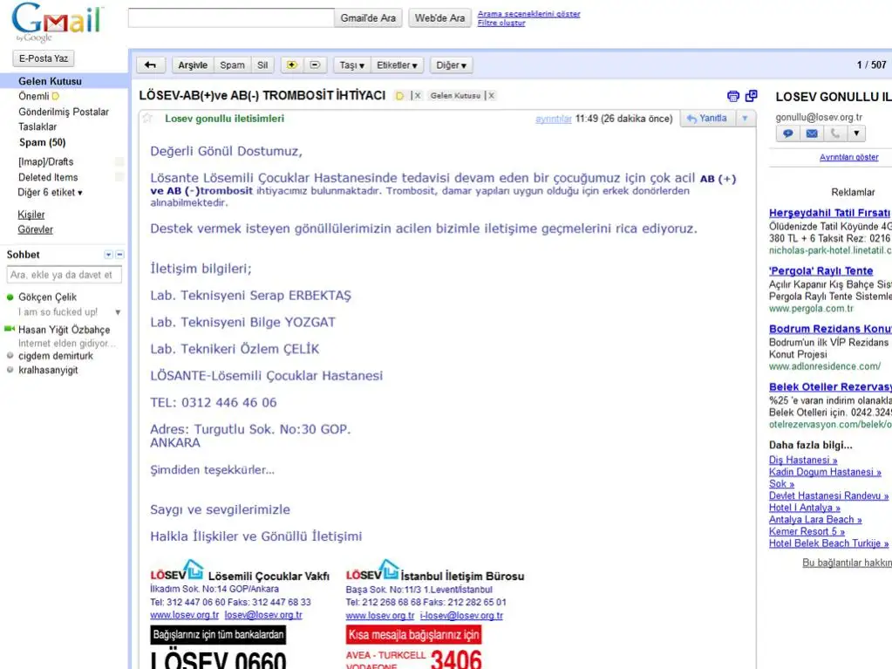Click the Antalya Lara Beach » link
892x669 pixels.
click(815, 519)
